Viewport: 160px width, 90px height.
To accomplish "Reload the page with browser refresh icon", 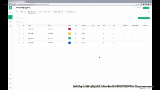I will [14, 4].
